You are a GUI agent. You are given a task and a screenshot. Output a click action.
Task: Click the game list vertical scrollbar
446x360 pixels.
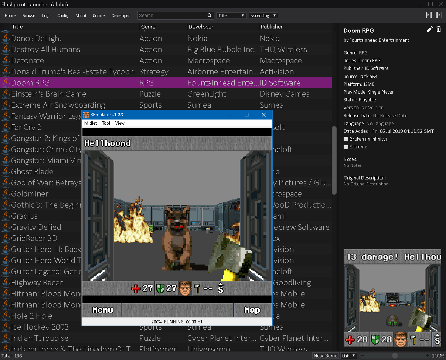pyautogui.click(x=334, y=160)
